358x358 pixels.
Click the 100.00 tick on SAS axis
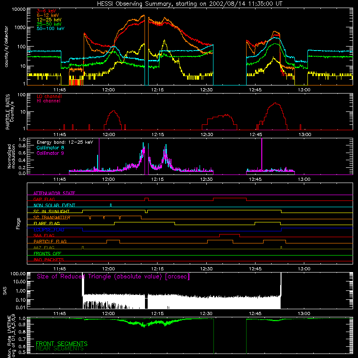[18, 273]
